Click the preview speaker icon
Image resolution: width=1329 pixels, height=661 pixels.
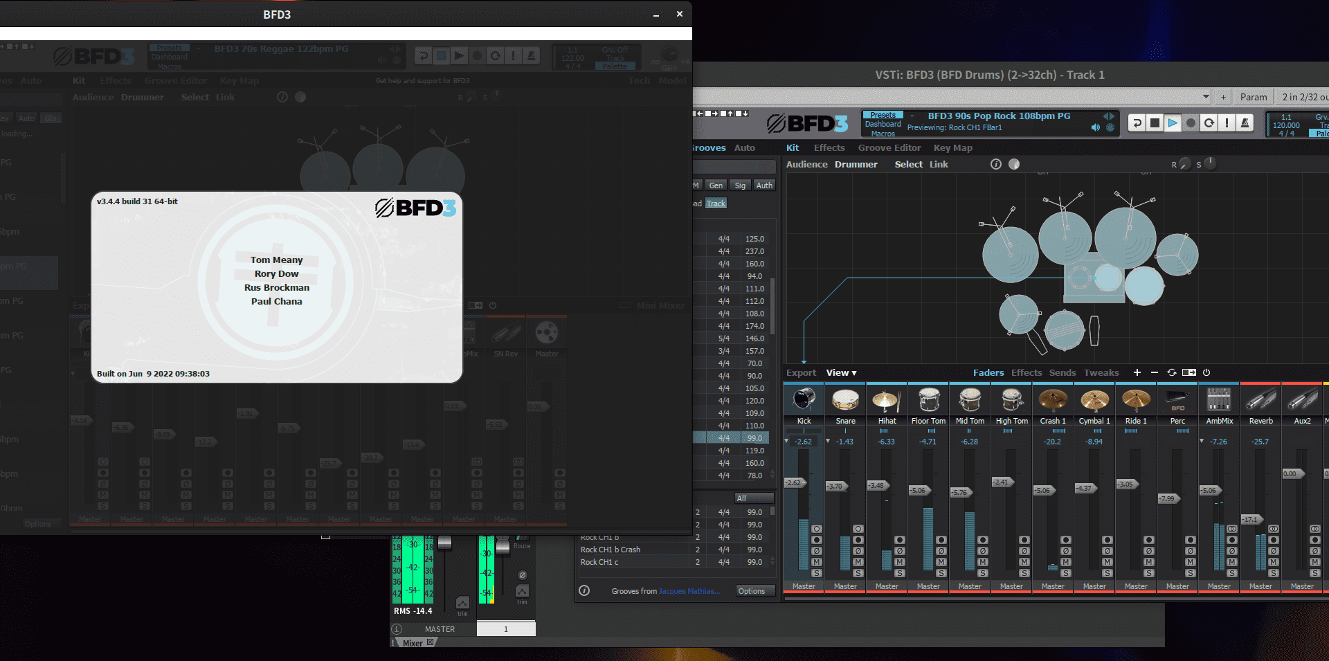(x=1095, y=127)
